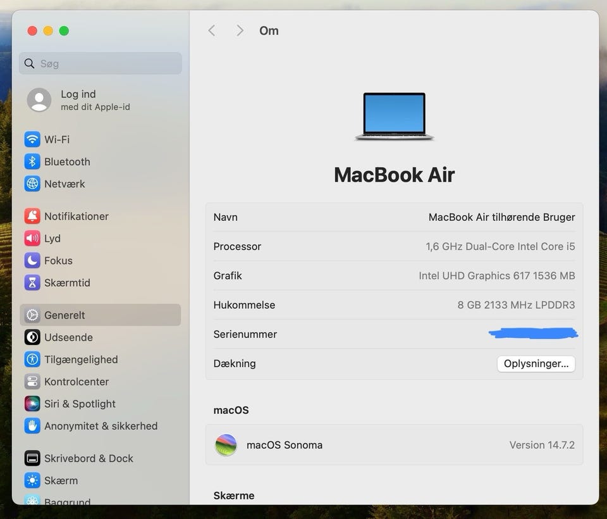
Task: Select the Siri & Spotlight icon
Action: pyautogui.click(x=32, y=404)
